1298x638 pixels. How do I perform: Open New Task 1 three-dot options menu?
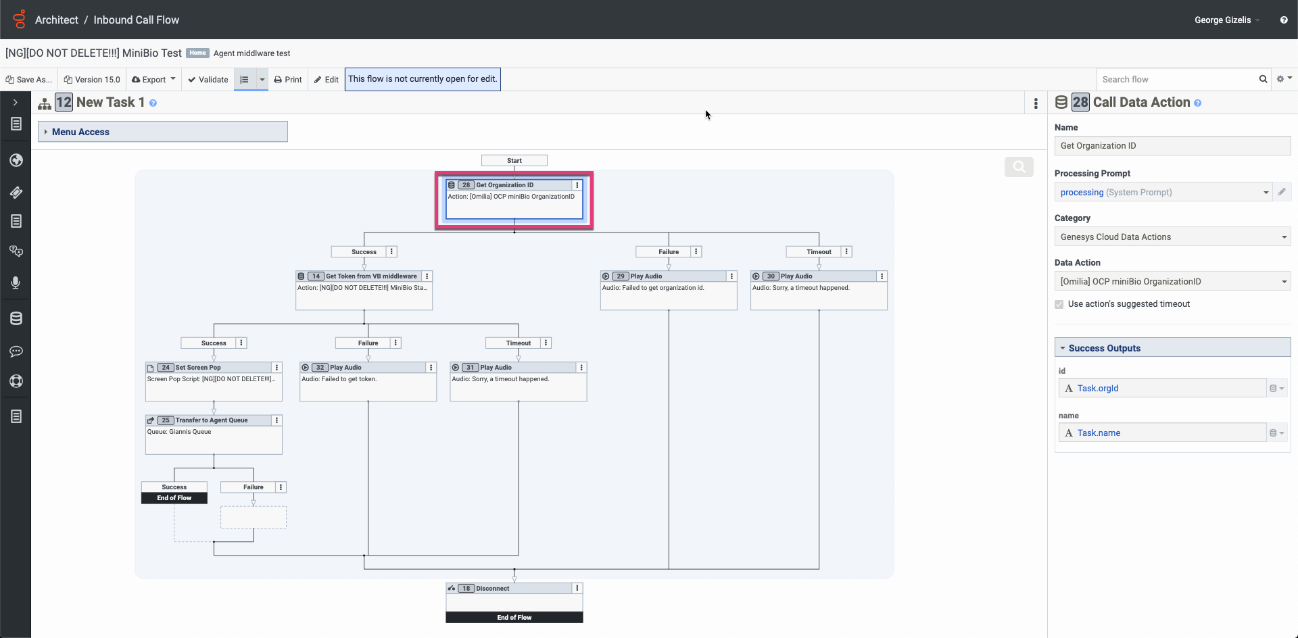(x=1035, y=103)
